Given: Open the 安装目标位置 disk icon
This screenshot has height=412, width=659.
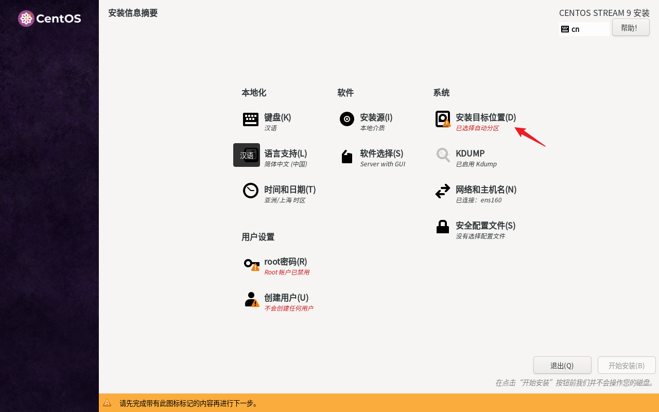Looking at the screenshot, I should click(443, 119).
